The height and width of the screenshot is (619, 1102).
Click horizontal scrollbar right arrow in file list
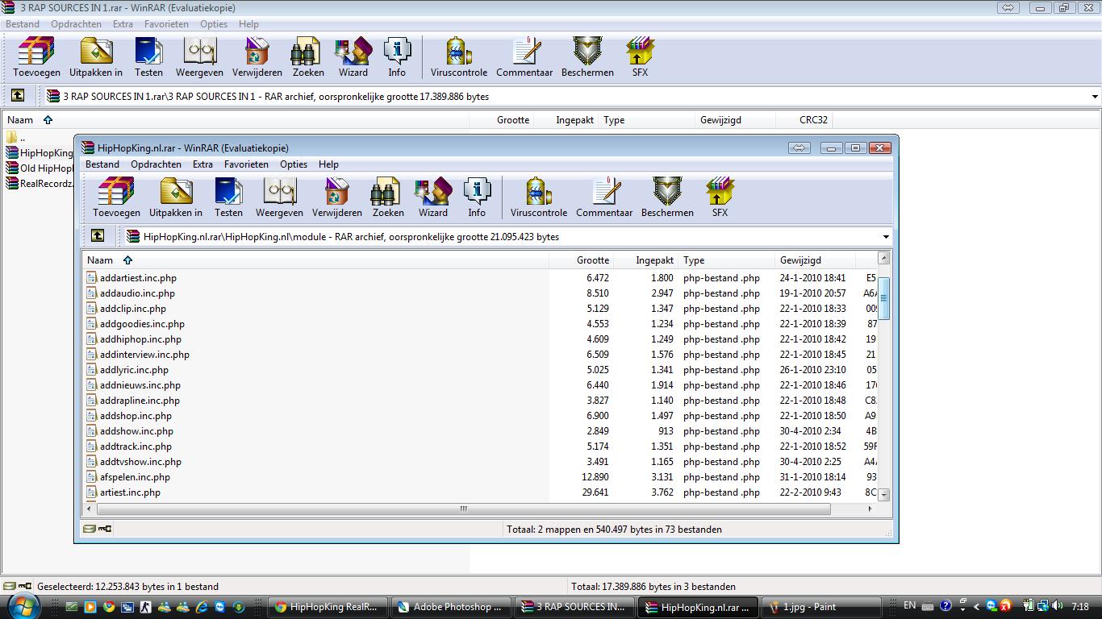[x=870, y=509]
